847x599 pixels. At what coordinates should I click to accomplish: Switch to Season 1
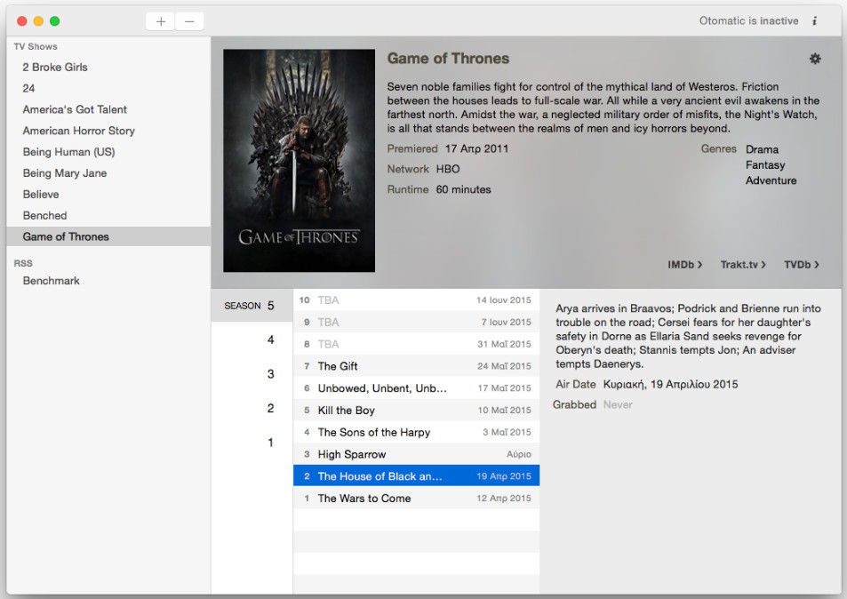point(252,443)
